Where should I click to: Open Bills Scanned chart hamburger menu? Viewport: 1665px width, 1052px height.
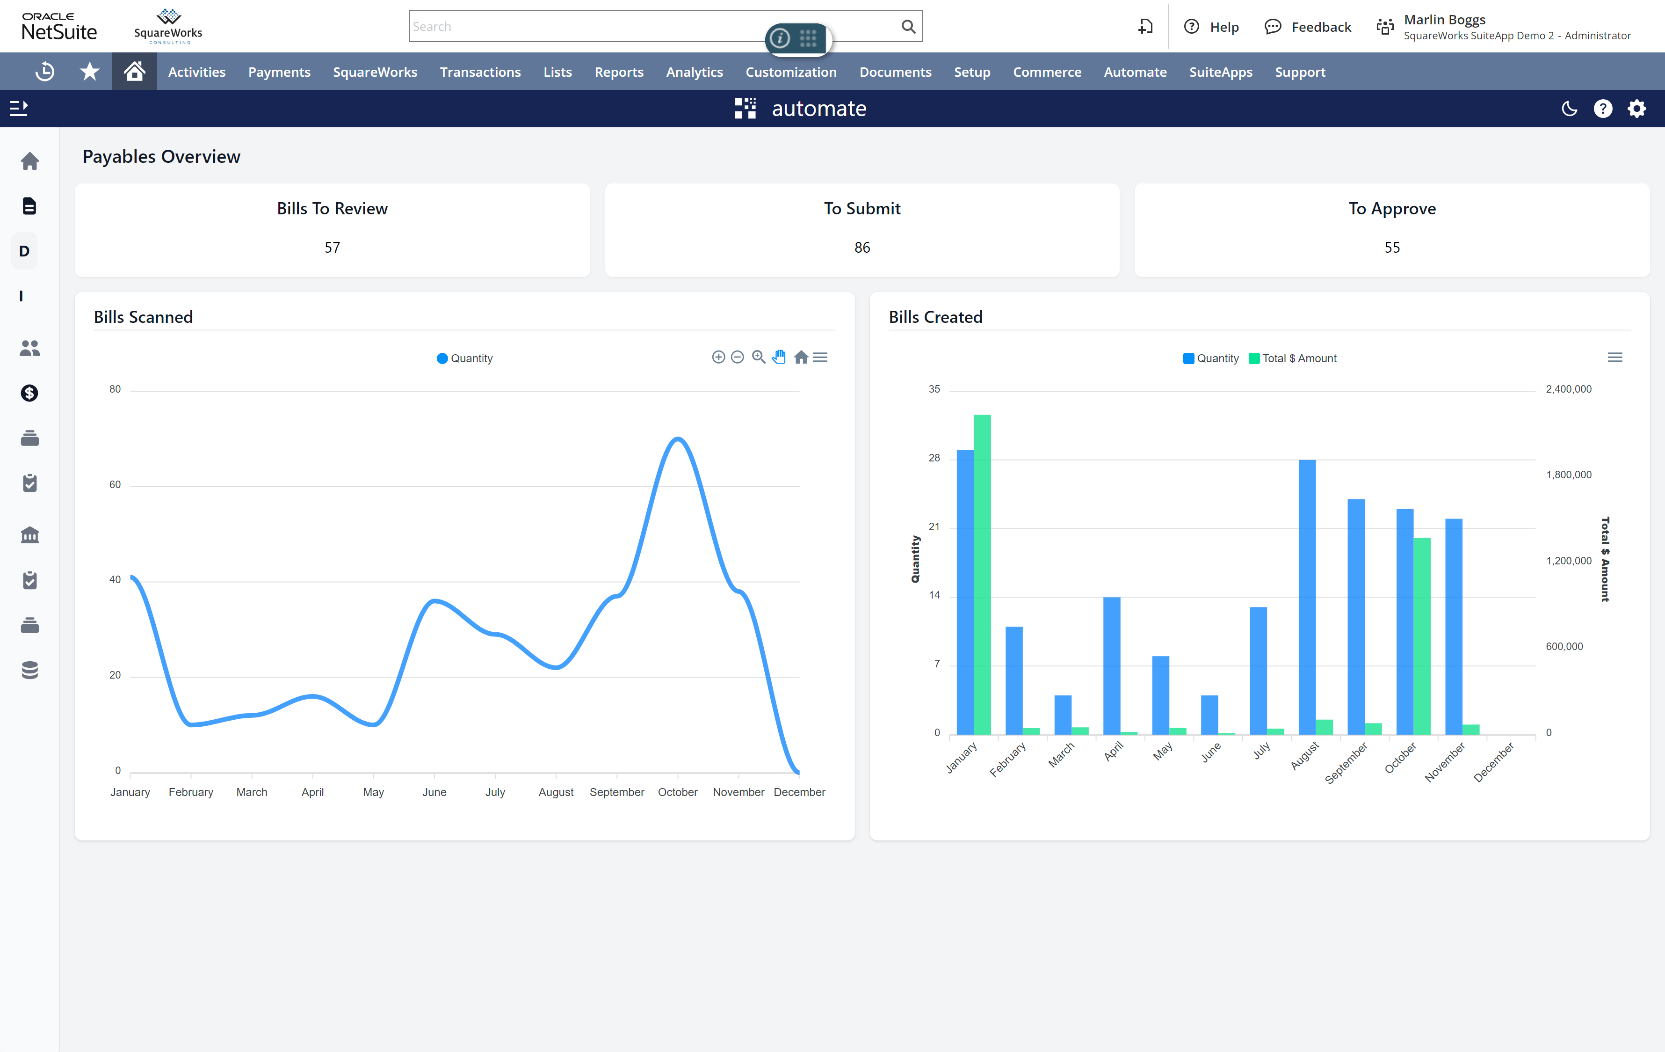pyautogui.click(x=820, y=357)
